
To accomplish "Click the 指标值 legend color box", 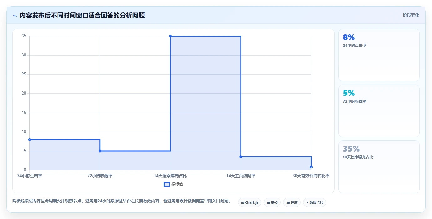I will pyautogui.click(x=167, y=184).
